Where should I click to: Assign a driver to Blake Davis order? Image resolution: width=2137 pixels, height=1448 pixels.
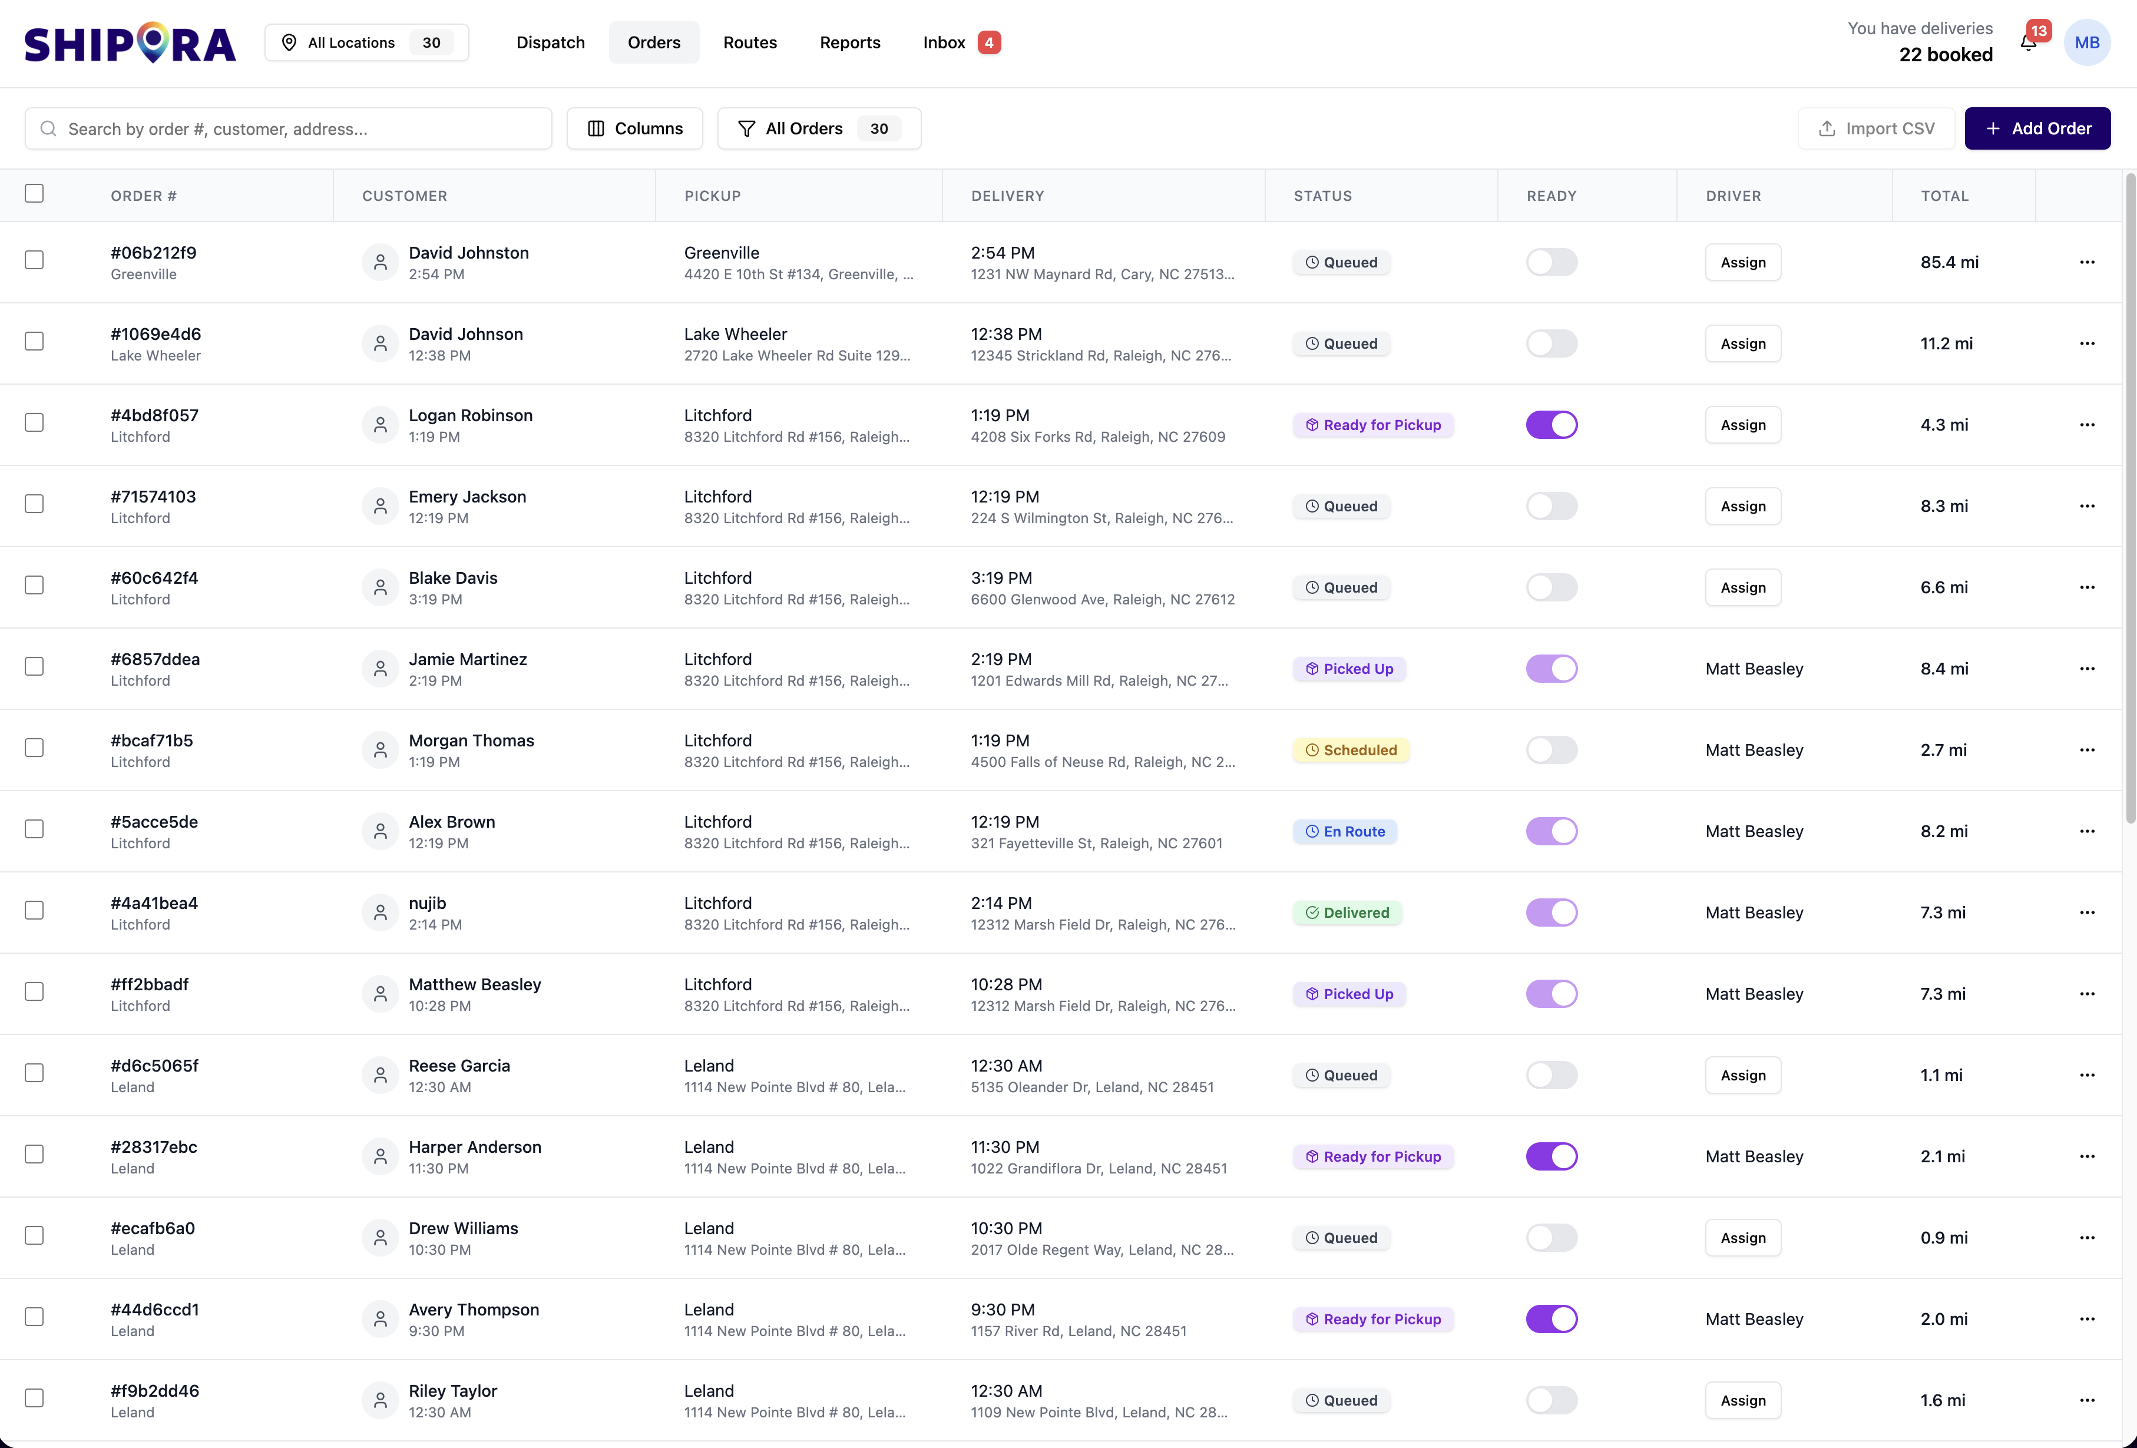click(x=1742, y=587)
